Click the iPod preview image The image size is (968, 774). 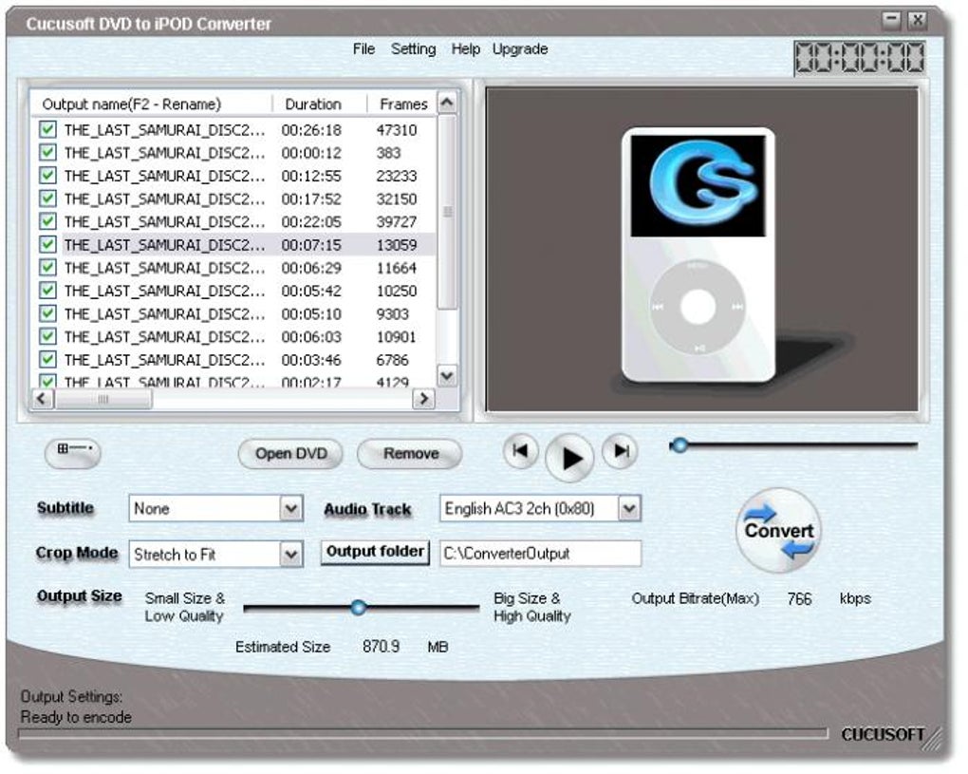698,255
